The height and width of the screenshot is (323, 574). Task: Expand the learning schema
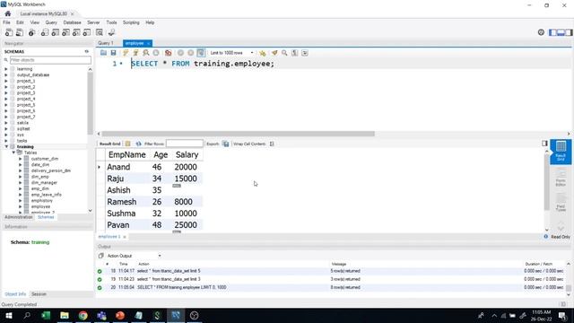(x=6, y=69)
